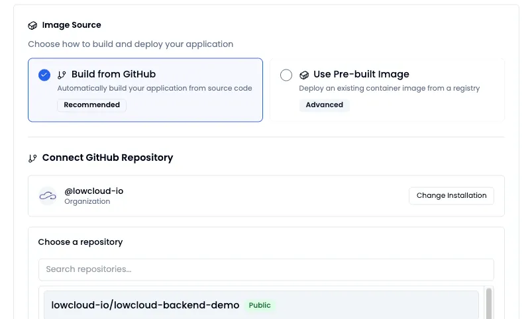Viewport: 532px width, 319px height.
Task: Click the Change Installation button
Action: click(x=451, y=196)
